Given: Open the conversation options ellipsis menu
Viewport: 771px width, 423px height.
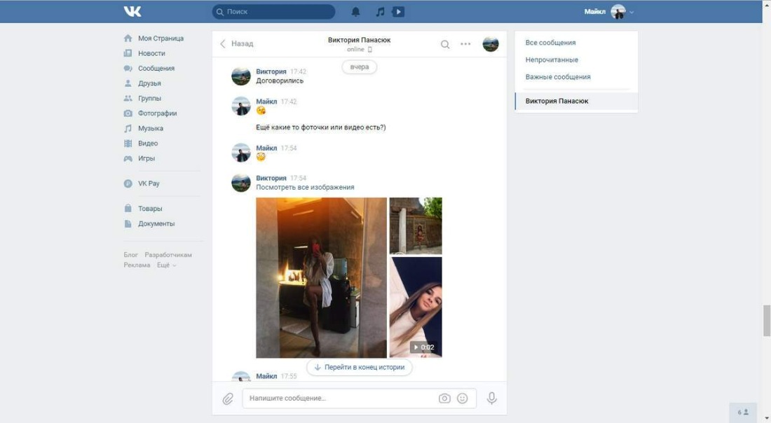Looking at the screenshot, I should pos(465,43).
